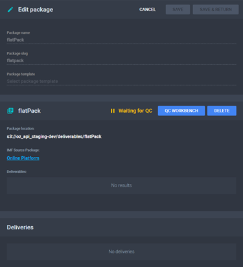Delete the flatPack package
Screen dimensions: 243x267
tap(222, 111)
